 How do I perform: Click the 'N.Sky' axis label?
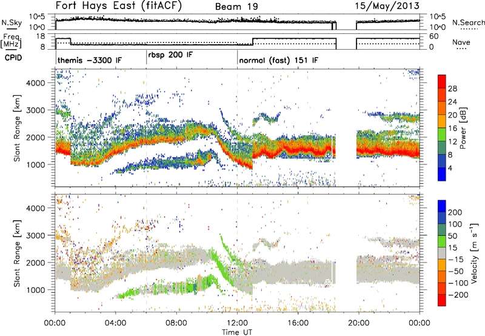[12, 22]
